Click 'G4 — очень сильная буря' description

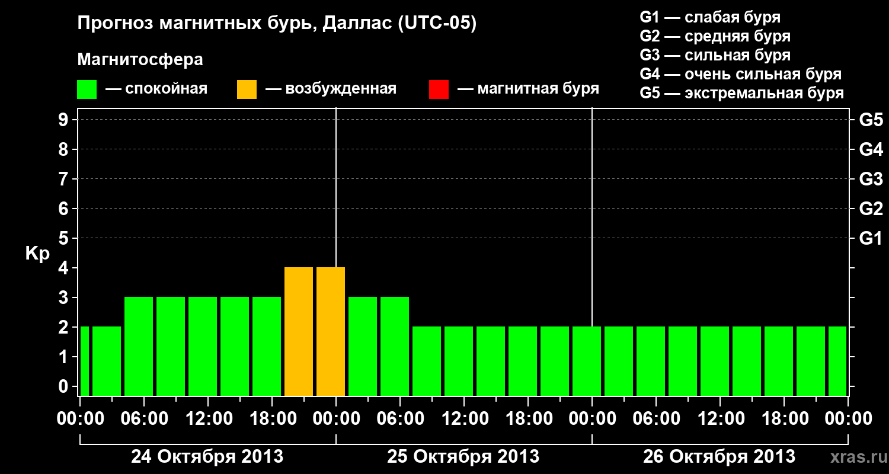[x=741, y=74]
